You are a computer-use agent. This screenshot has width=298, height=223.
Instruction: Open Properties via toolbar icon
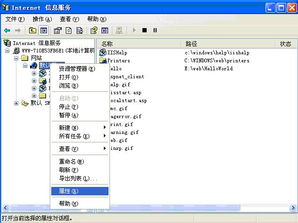click(x=58, y=30)
